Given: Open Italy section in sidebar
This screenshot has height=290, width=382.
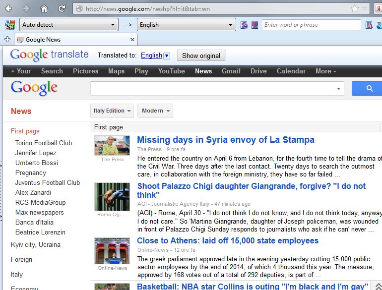Looking at the screenshot, I should [17, 275].
